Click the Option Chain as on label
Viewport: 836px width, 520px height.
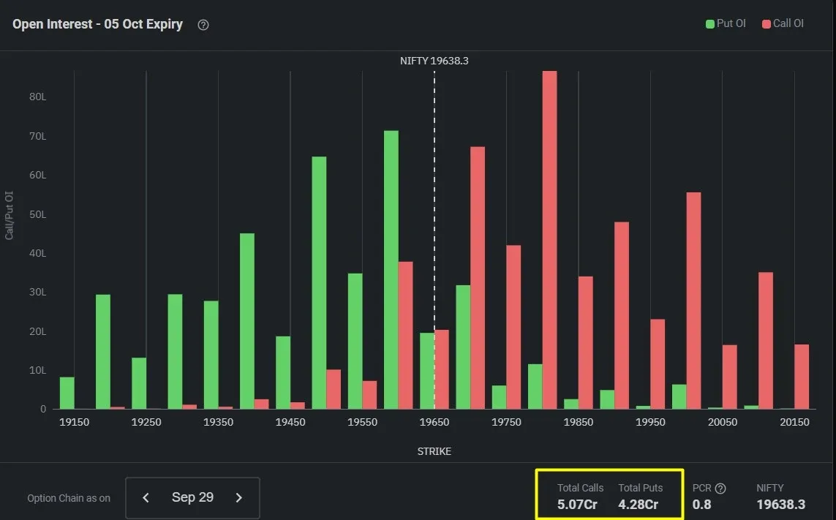[x=69, y=498]
